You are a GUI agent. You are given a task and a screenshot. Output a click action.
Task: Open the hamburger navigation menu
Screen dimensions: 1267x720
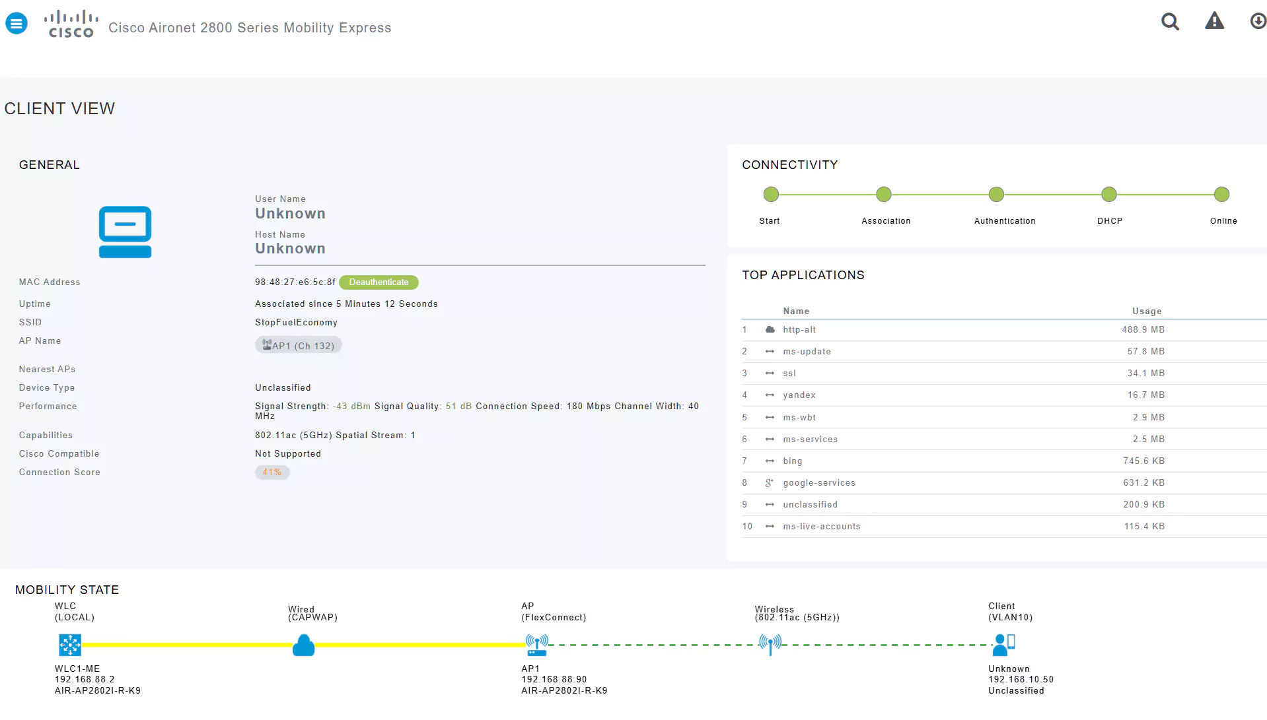tap(17, 24)
